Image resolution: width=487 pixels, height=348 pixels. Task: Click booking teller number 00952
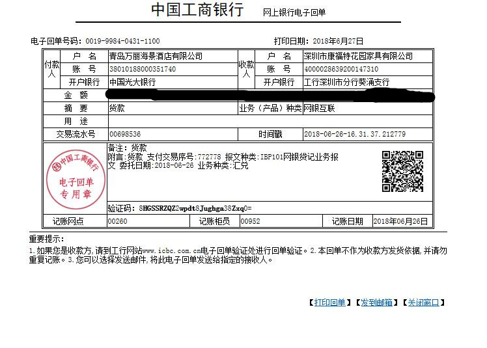click(250, 221)
